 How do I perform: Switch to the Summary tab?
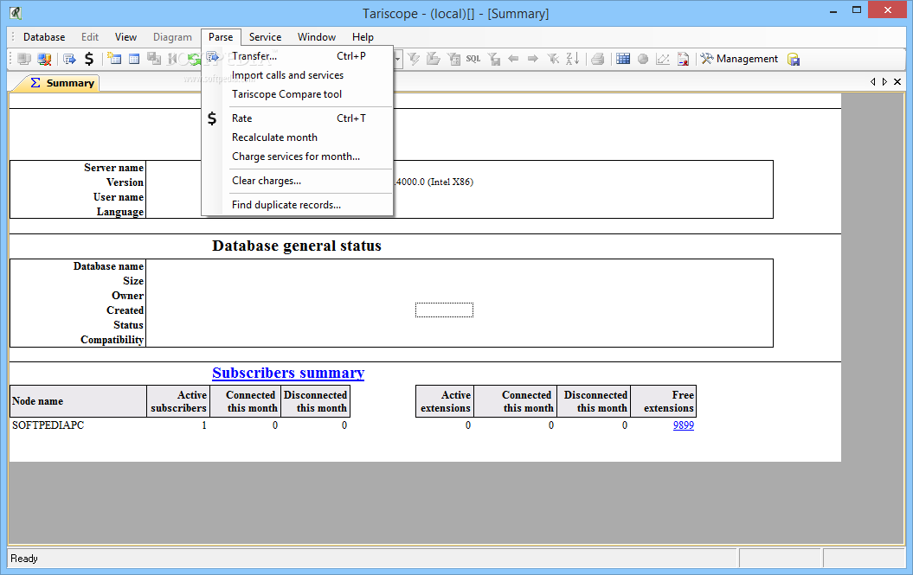61,83
